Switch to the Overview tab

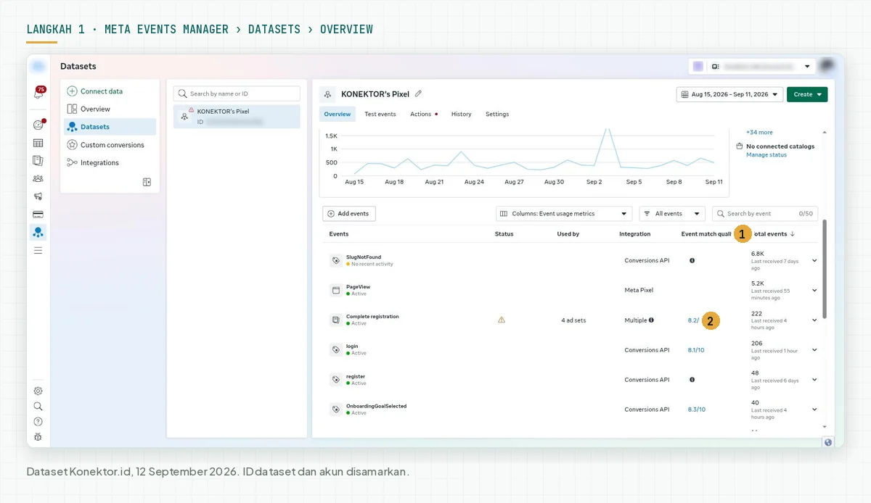tap(338, 114)
